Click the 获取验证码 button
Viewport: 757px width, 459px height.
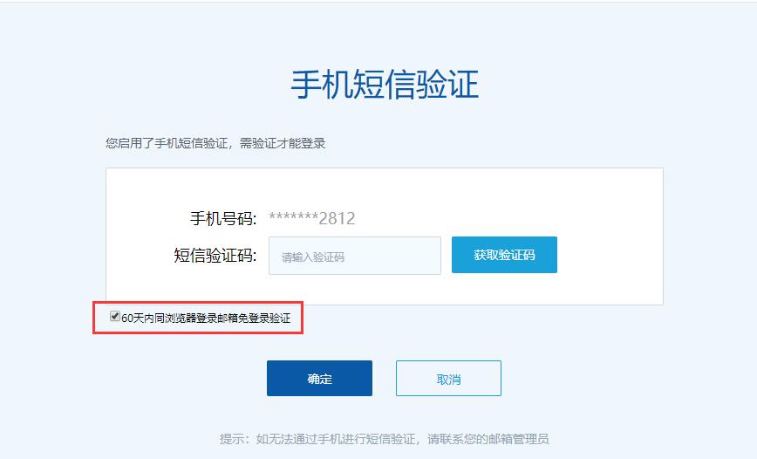coord(504,255)
